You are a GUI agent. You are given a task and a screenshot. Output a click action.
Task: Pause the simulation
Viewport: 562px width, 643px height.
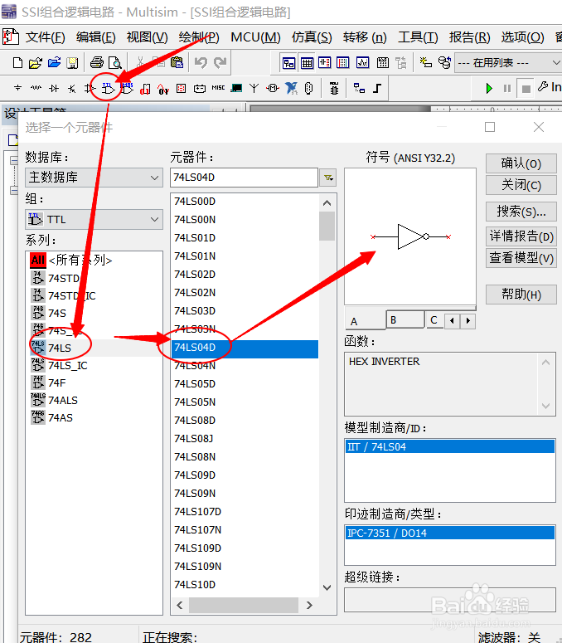[x=507, y=88]
